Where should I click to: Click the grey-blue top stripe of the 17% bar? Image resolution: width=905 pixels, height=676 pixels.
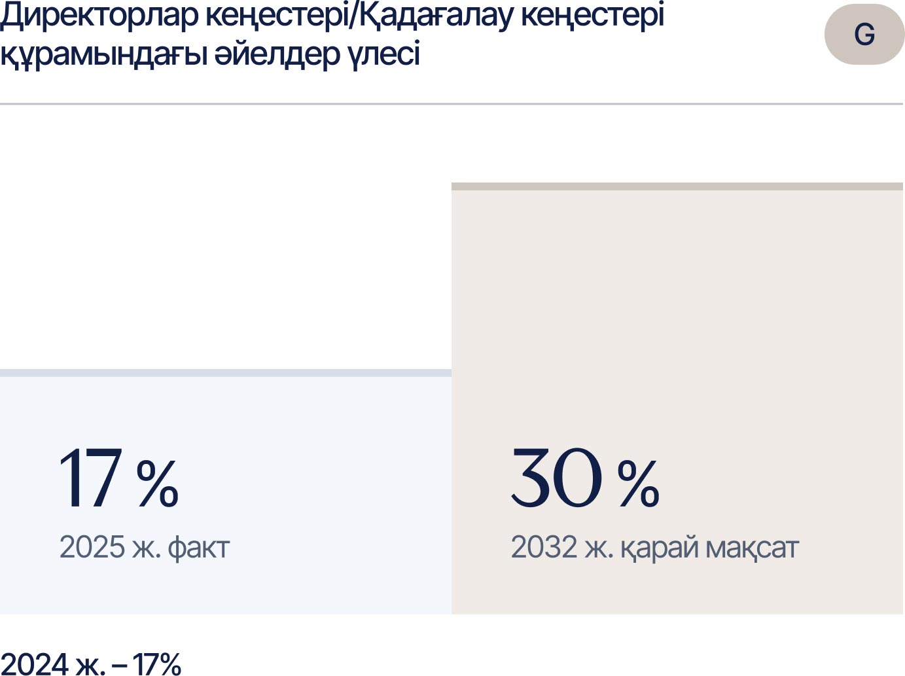coord(226,373)
